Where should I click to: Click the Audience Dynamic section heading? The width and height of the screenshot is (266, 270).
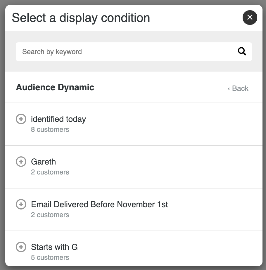pyautogui.click(x=55, y=87)
